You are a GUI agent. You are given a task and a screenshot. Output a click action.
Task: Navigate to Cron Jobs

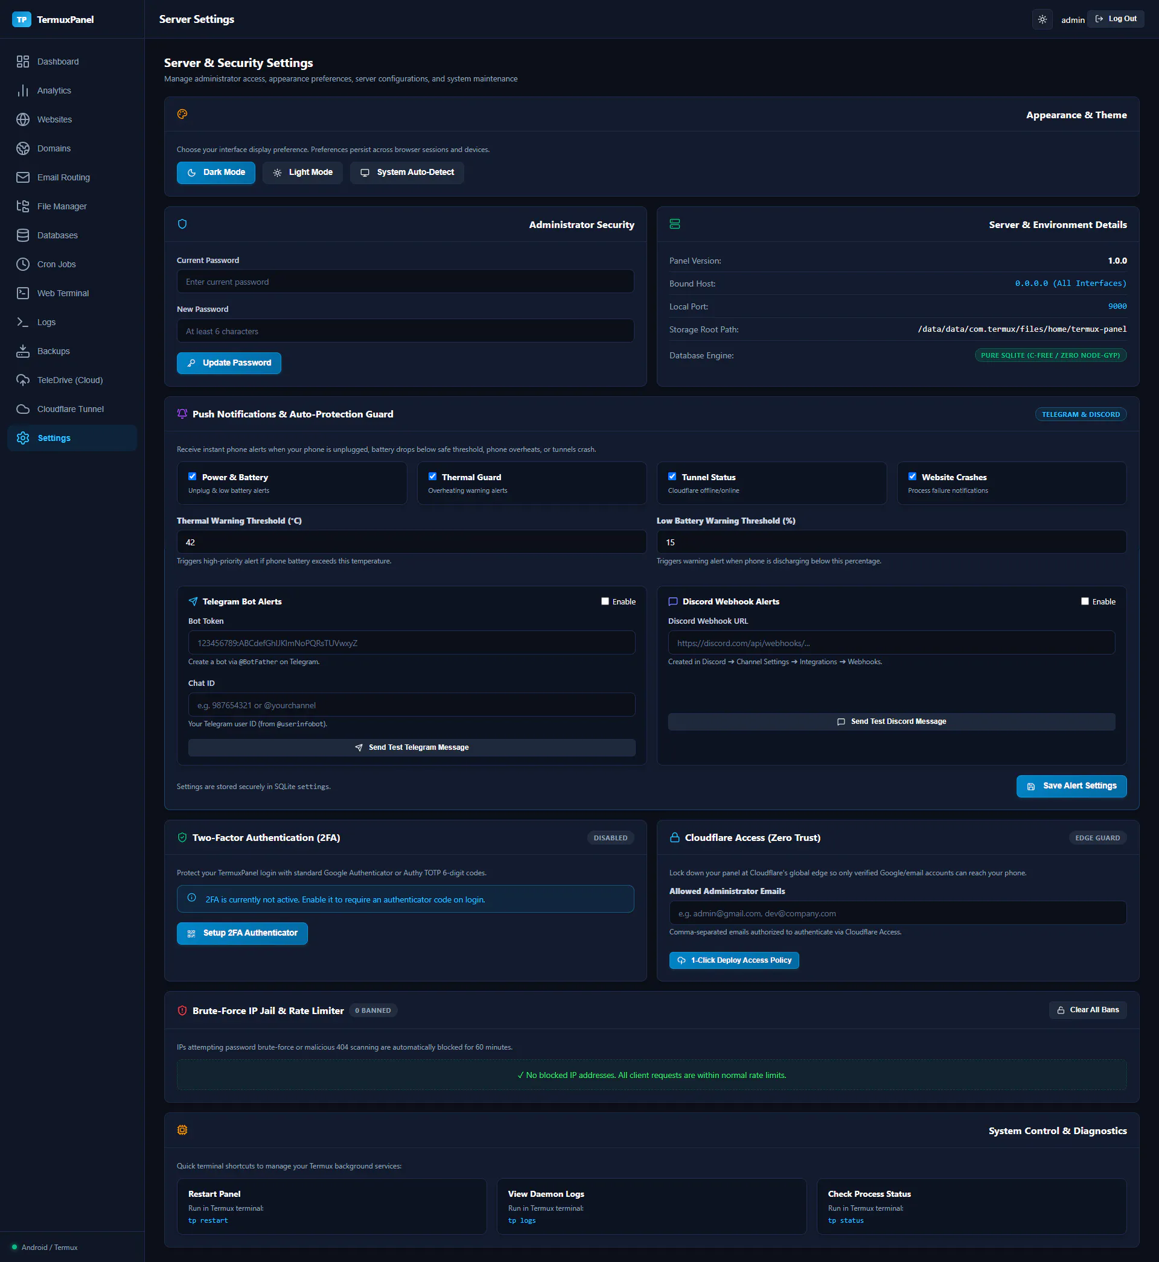coord(72,264)
